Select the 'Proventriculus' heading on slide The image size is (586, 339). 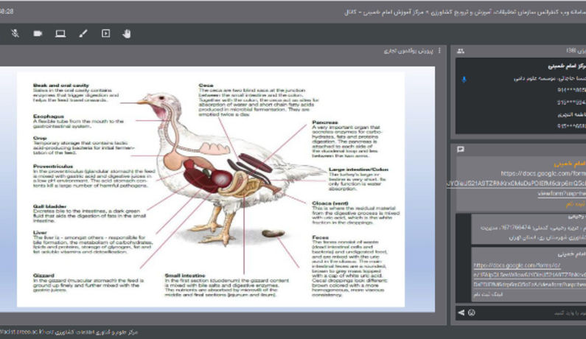[53, 167]
